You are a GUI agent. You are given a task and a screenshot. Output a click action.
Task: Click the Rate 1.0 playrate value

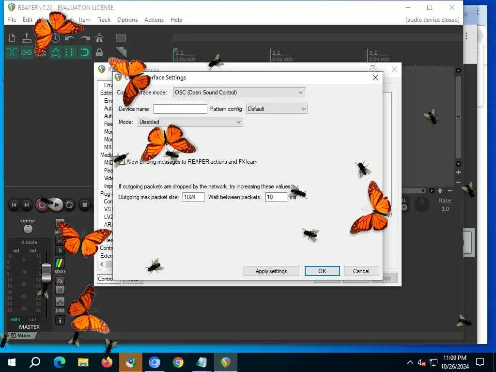[x=446, y=209]
